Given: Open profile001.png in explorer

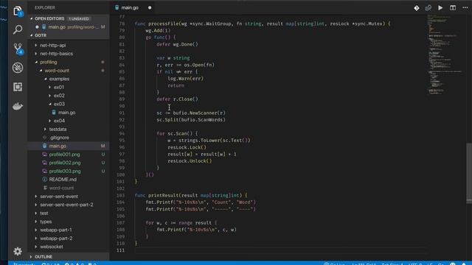Looking at the screenshot, I should tap(64, 154).
